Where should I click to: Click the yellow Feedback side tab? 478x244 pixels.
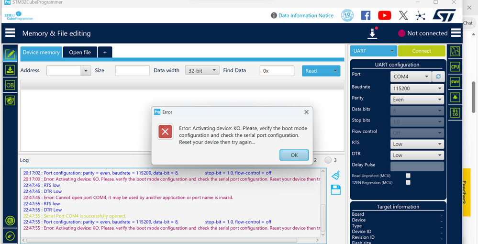coord(466,192)
